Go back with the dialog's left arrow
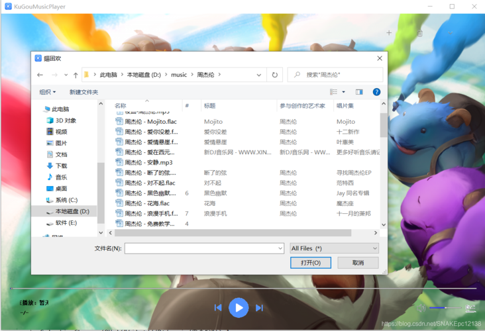 (x=40, y=75)
